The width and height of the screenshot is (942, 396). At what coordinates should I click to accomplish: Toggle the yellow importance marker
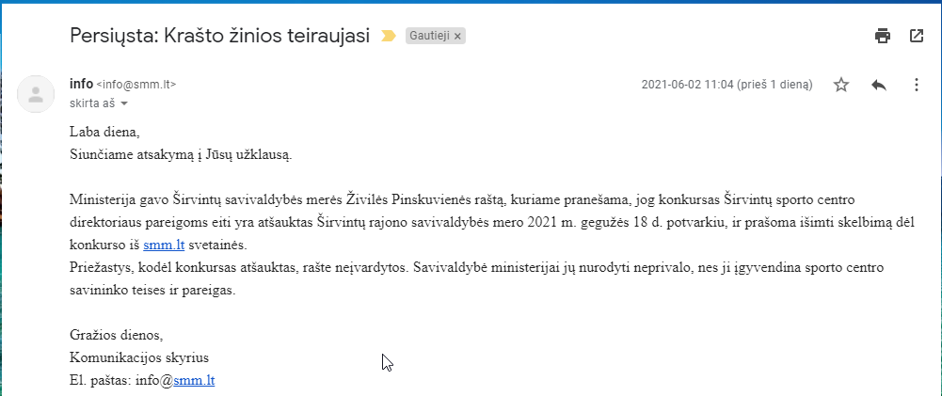point(388,37)
